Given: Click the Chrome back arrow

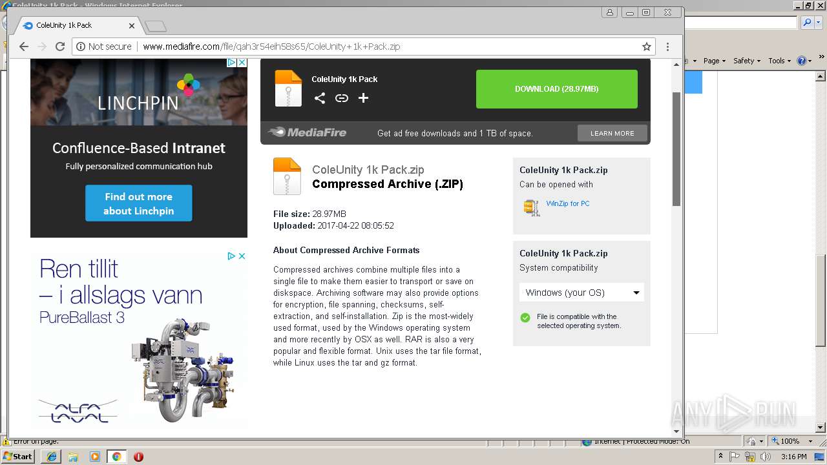Looking at the screenshot, I should 24,46.
